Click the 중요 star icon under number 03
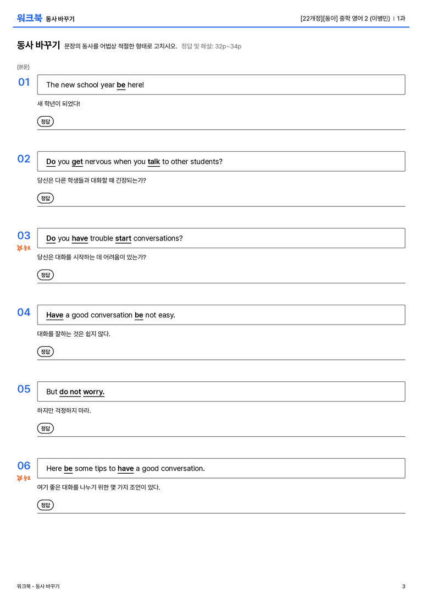 click(24, 248)
